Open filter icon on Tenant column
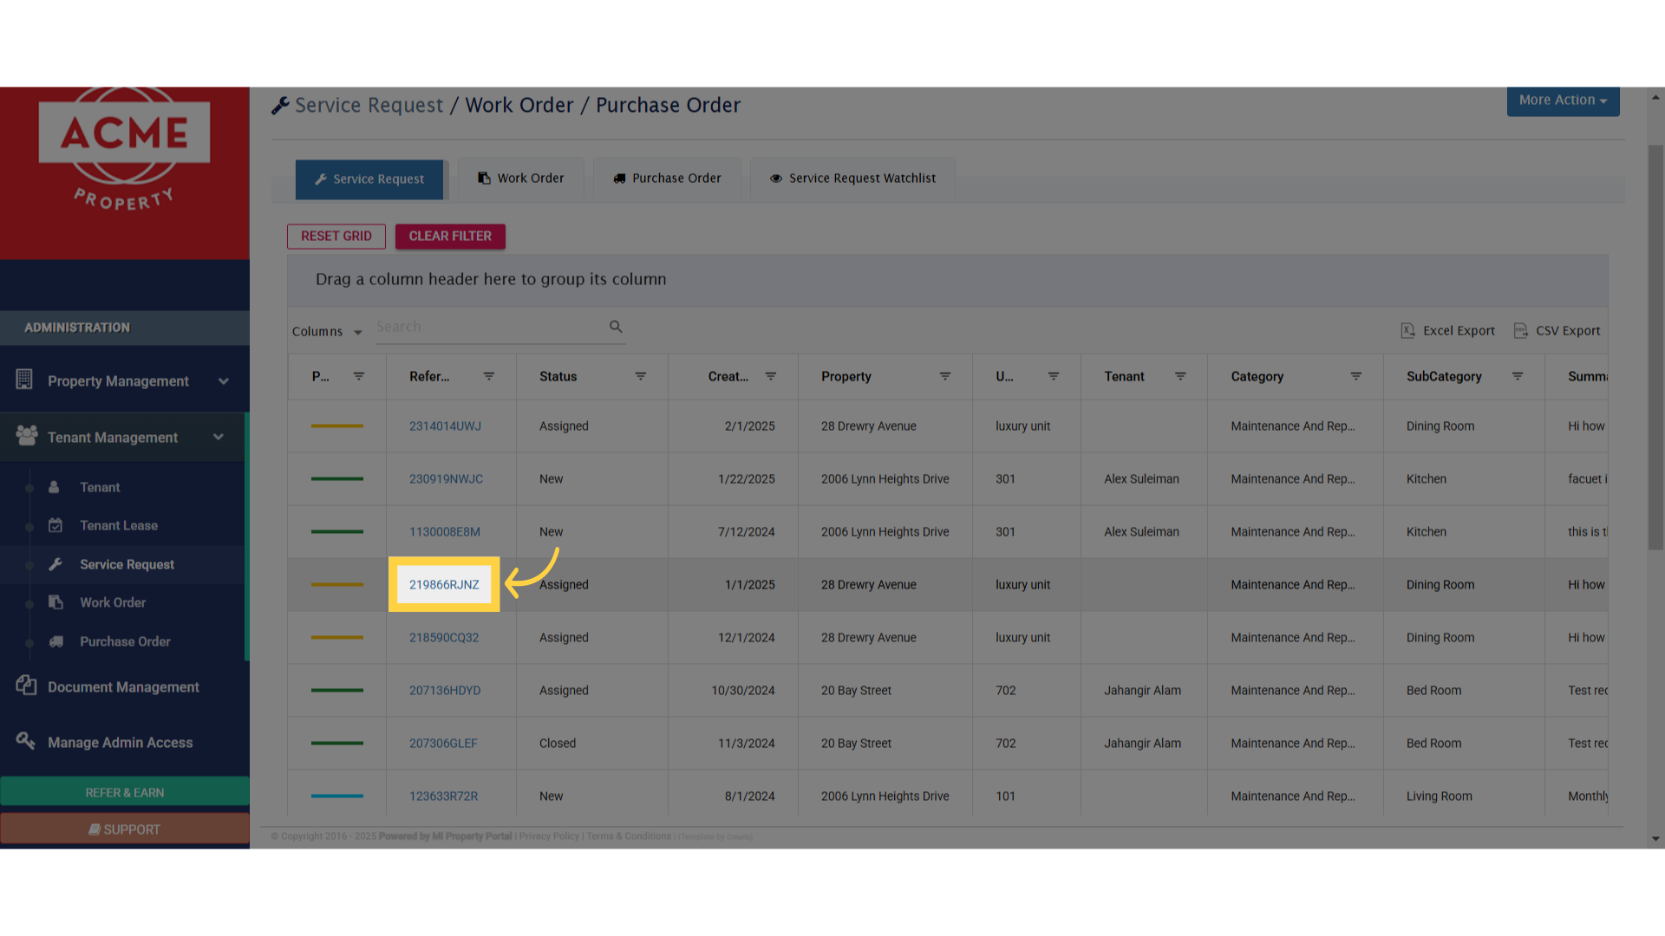The image size is (1665, 936). tap(1179, 376)
